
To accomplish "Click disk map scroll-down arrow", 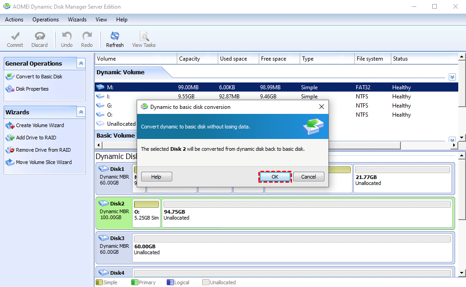I will pos(461,272).
